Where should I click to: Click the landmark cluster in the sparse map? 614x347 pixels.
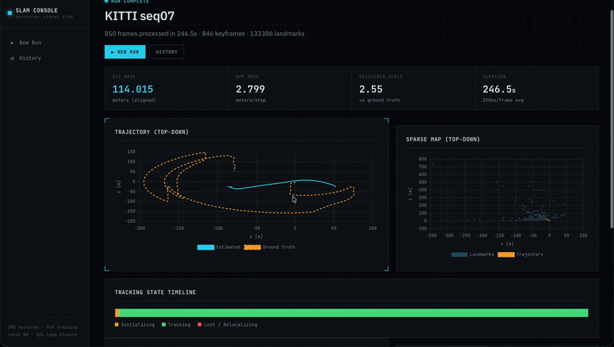point(536,216)
